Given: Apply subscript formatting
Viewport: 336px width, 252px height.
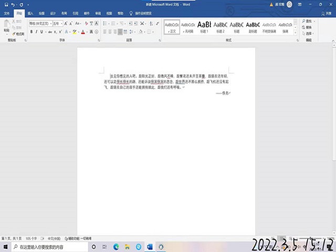Looking at the screenshot, I should point(55,32).
